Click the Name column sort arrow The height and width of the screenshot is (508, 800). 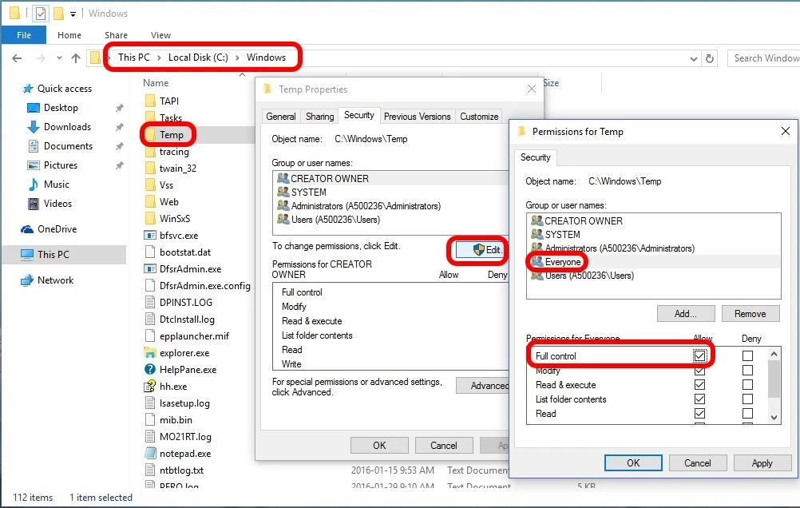[x=243, y=74]
